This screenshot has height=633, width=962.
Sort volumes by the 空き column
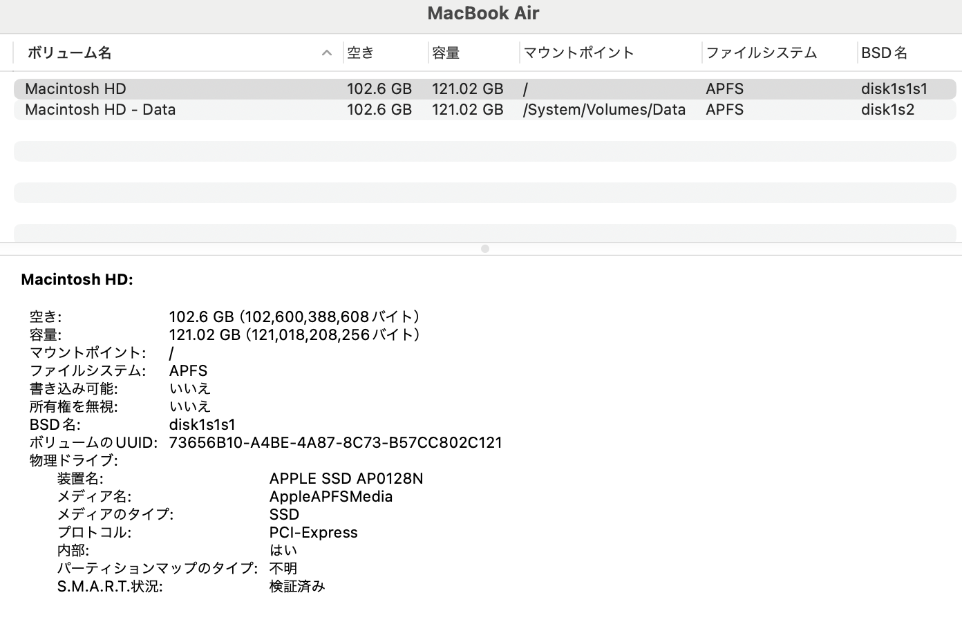pos(361,53)
